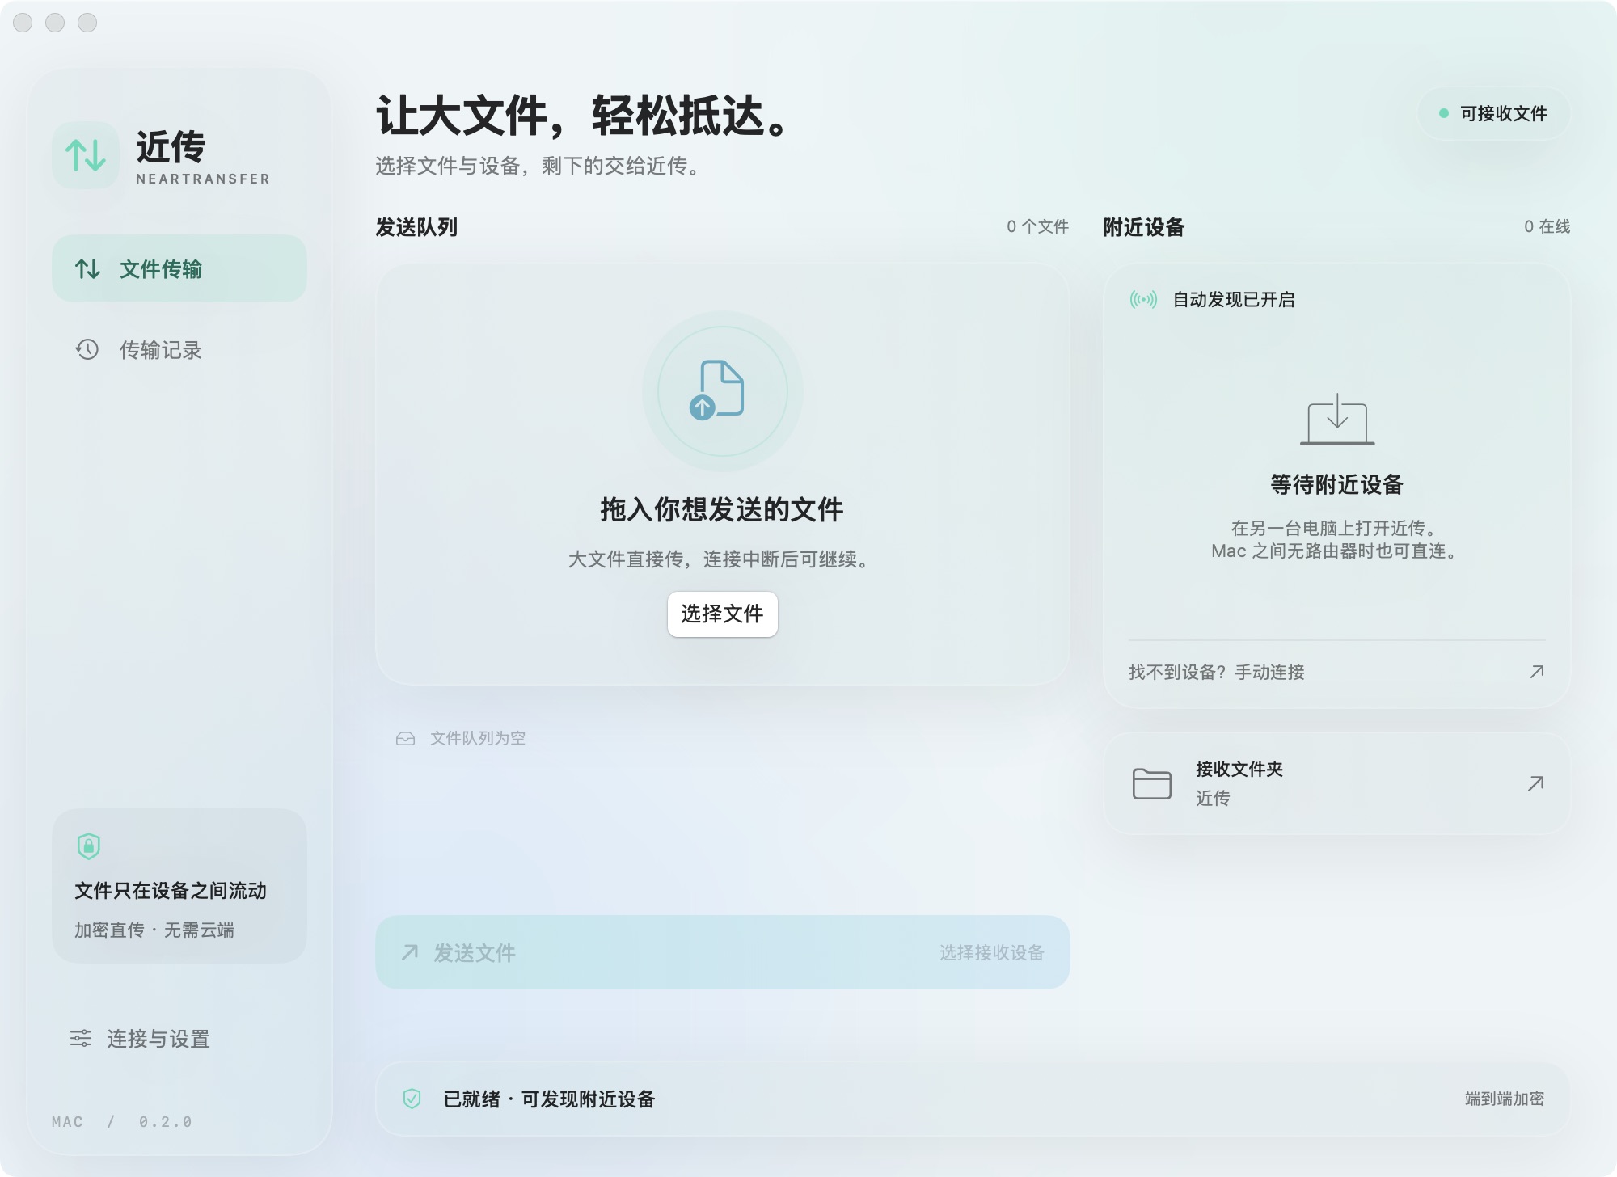Click the 附近设备 section heading
This screenshot has width=1617, height=1177.
1144,227
